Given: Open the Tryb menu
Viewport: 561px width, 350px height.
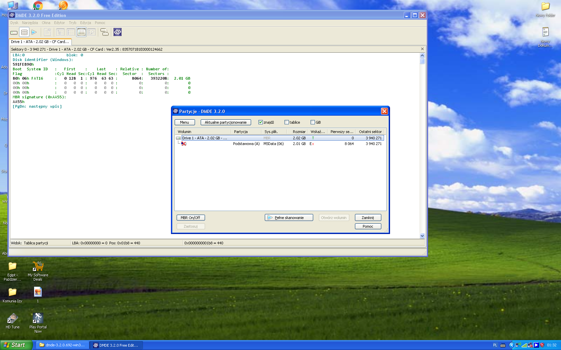Looking at the screenshot, I should pyautogui.click(x=72, y=23).
